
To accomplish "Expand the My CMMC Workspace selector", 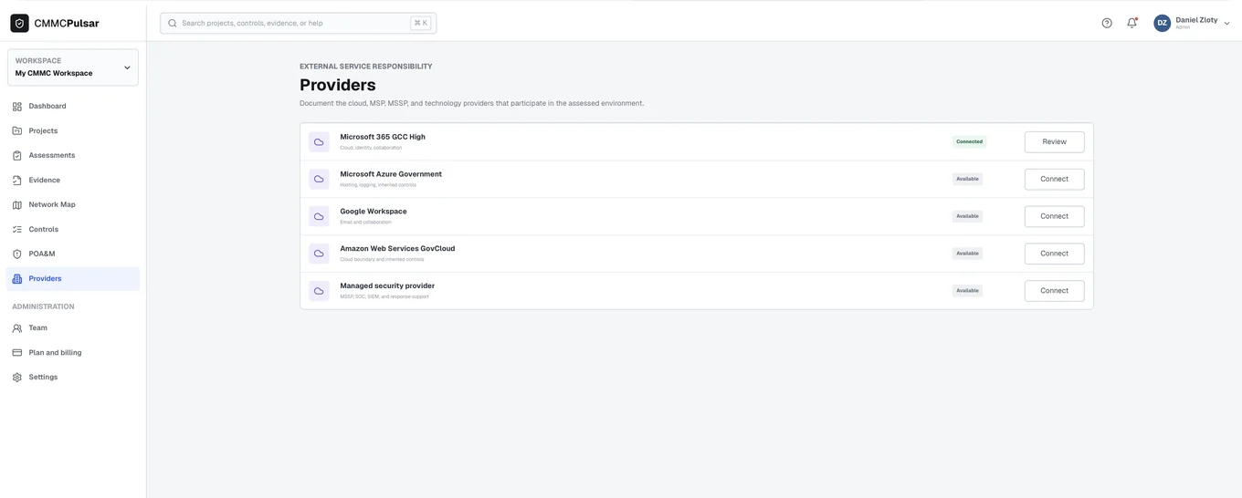I will 73,67.
